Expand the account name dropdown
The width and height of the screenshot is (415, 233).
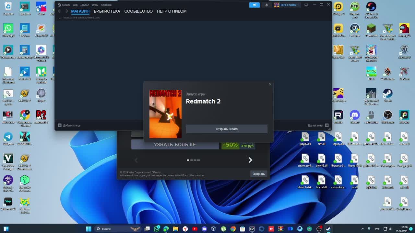pyautogui.click(x=287, y=5)
